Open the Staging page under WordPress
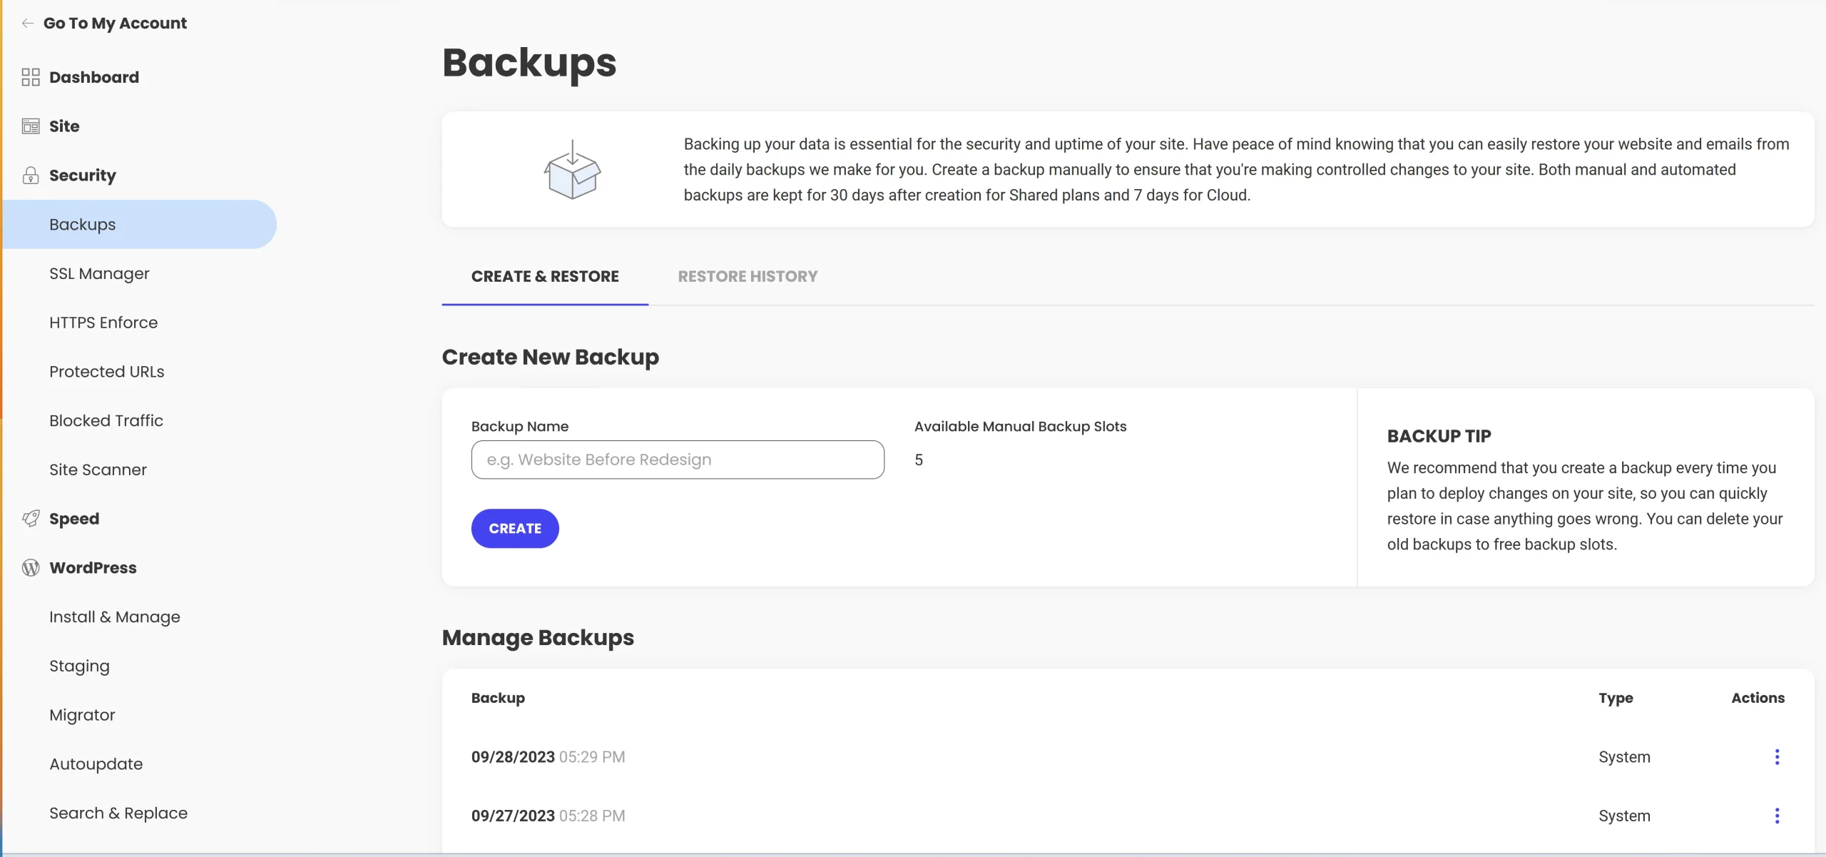 coord(79,665)
